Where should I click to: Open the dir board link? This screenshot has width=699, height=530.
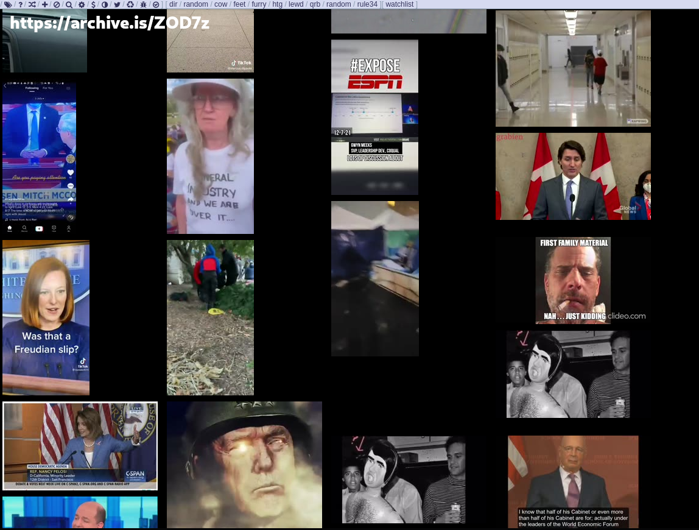[174, 4]
